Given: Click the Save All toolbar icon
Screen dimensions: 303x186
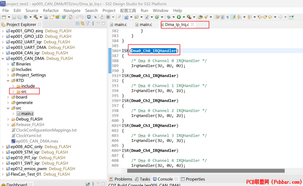Looking at the screenshot, I should coord(19,17).
